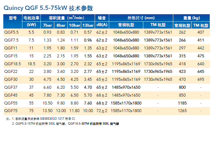Viewport: 216px width, 152px height.
Task: Click TM 机型 under 重量 header
Action: pyautogui.click(x=201, y=25)
